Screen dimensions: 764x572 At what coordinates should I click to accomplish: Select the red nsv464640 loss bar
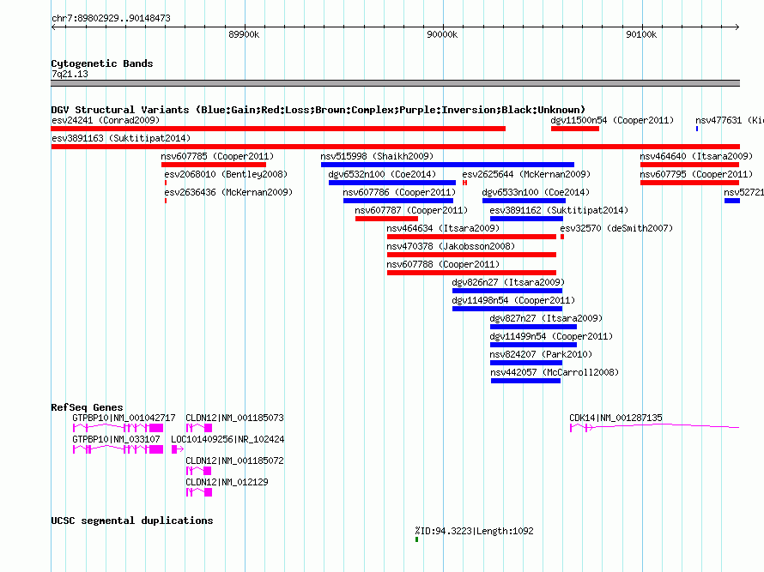pyautogui.click(x=689, y=165)
